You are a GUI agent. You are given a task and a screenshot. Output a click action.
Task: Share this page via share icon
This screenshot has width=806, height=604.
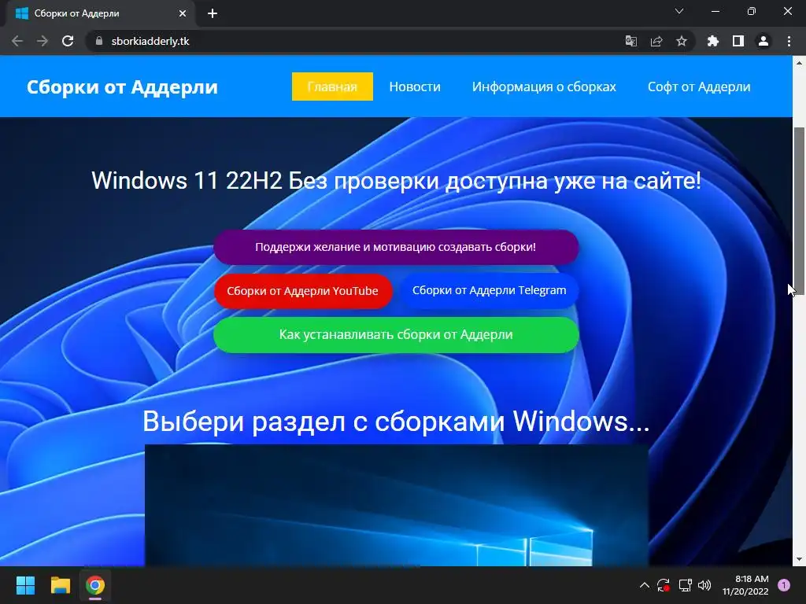coord(656,41)
